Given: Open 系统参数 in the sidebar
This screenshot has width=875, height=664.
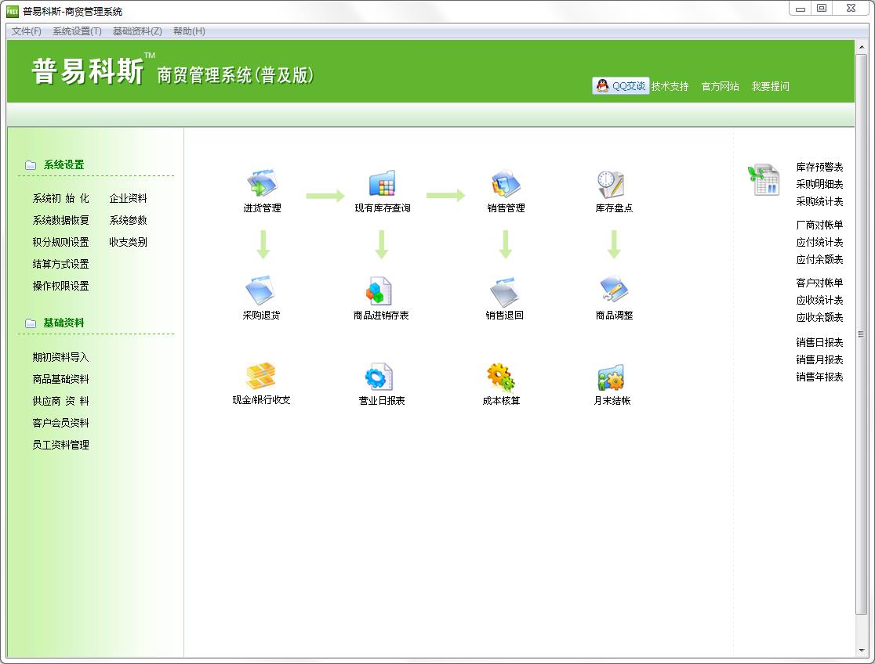Looking at the screenshot, I should [x=129, y=220].
